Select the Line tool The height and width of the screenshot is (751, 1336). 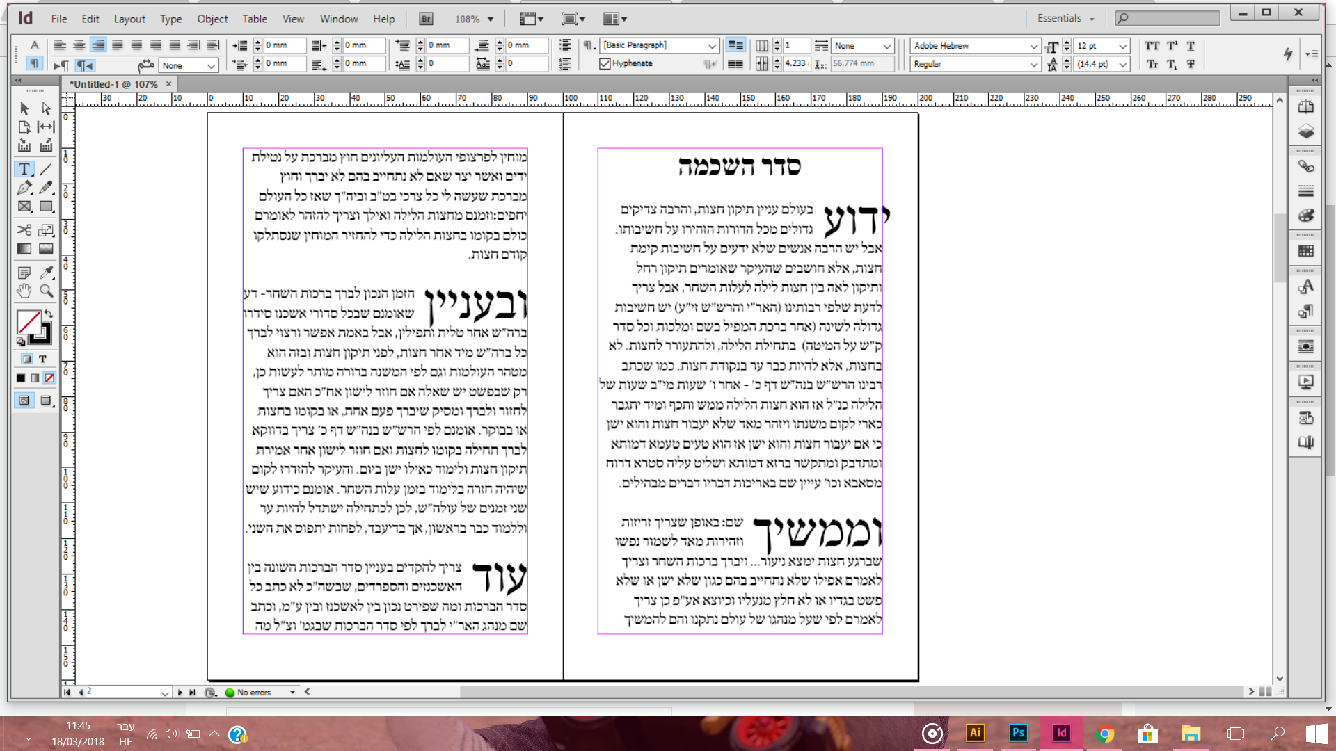click(46, 169)
